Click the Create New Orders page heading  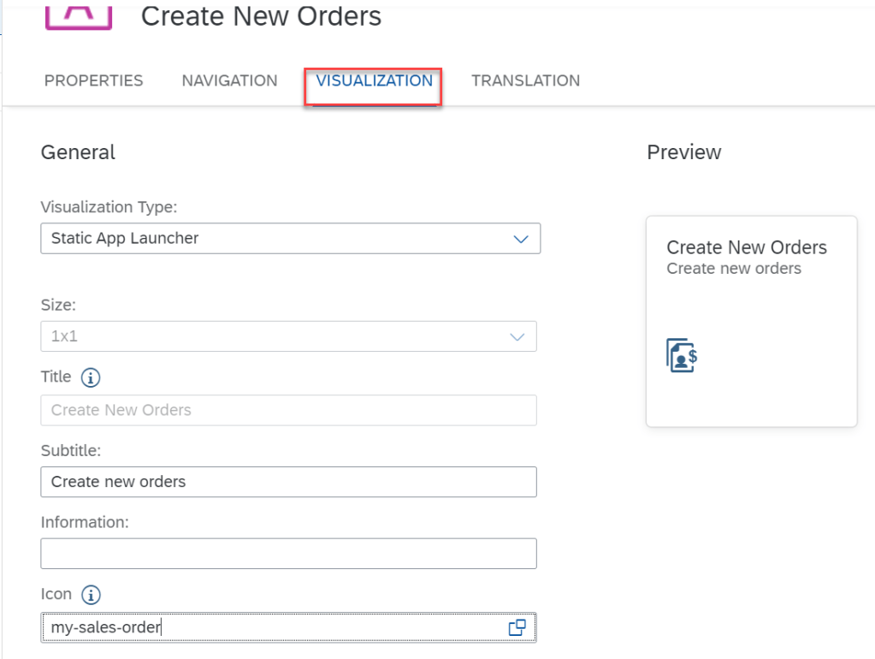261,15
